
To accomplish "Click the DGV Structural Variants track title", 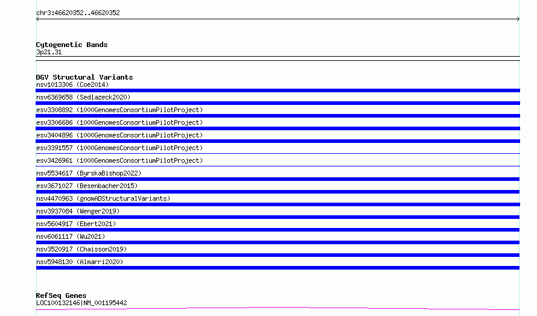I will click(84, 77).
